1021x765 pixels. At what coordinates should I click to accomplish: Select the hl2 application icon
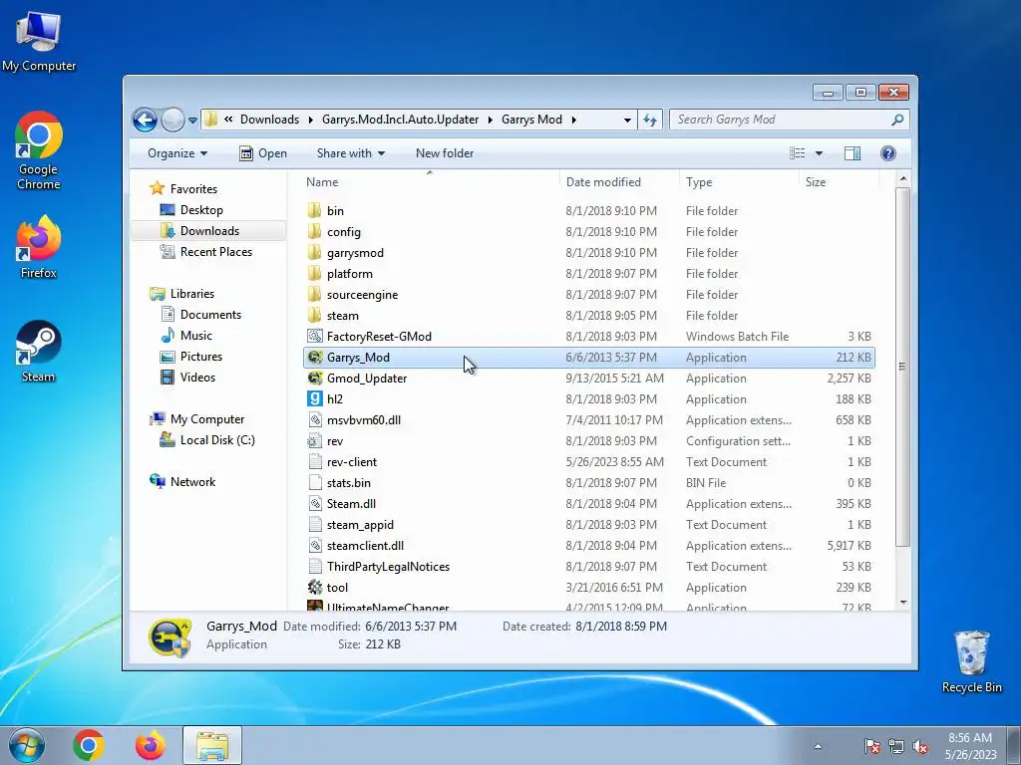pyautogui.click(x=315, y=398)
